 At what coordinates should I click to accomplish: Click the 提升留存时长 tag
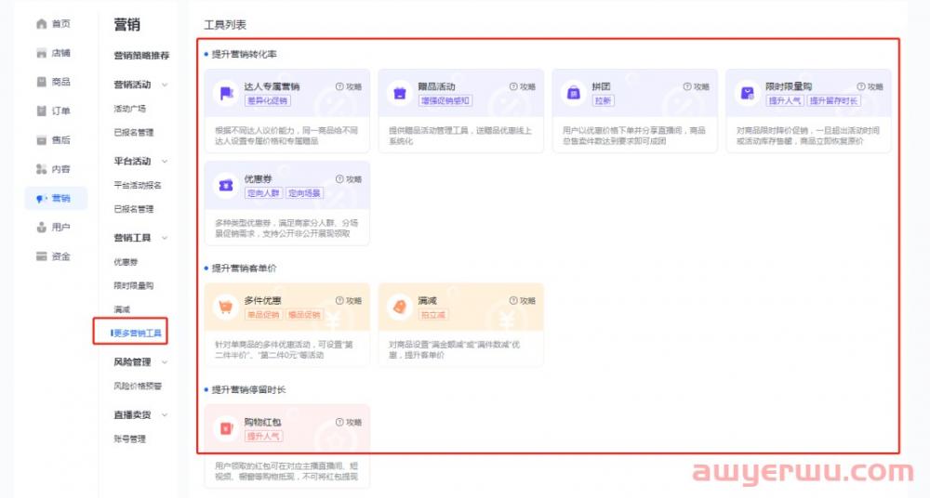pyautogui.click(x=833, y=100)
